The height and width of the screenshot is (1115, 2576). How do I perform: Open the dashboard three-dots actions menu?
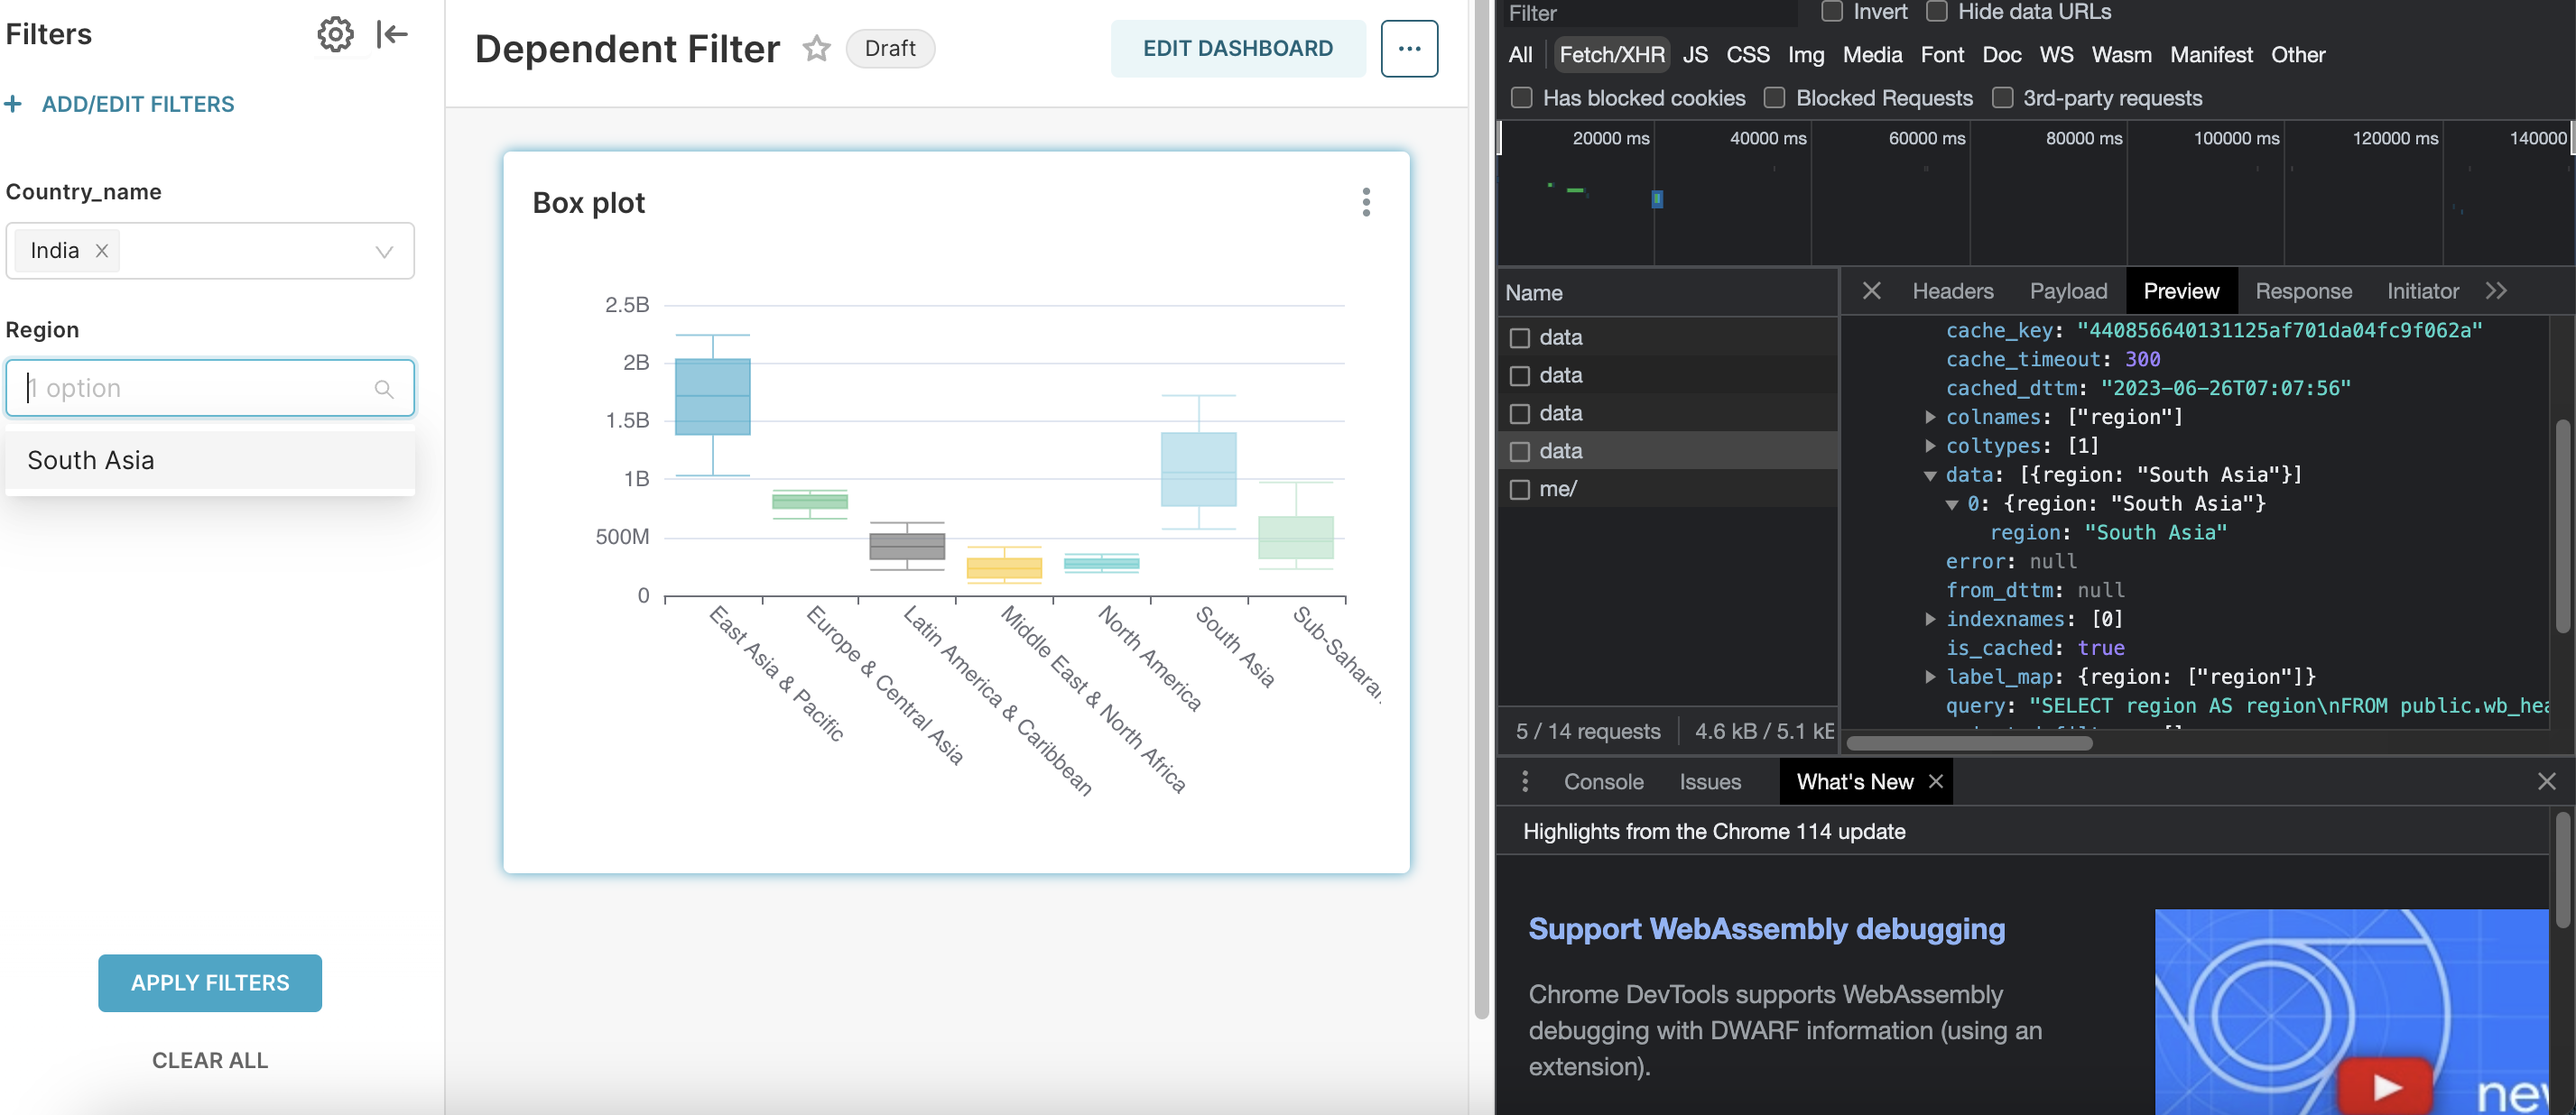1408,48
